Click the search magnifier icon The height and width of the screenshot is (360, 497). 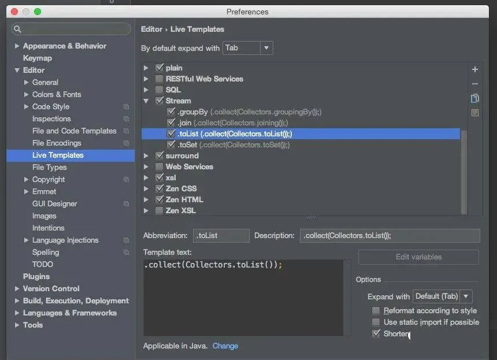point(18,29)
